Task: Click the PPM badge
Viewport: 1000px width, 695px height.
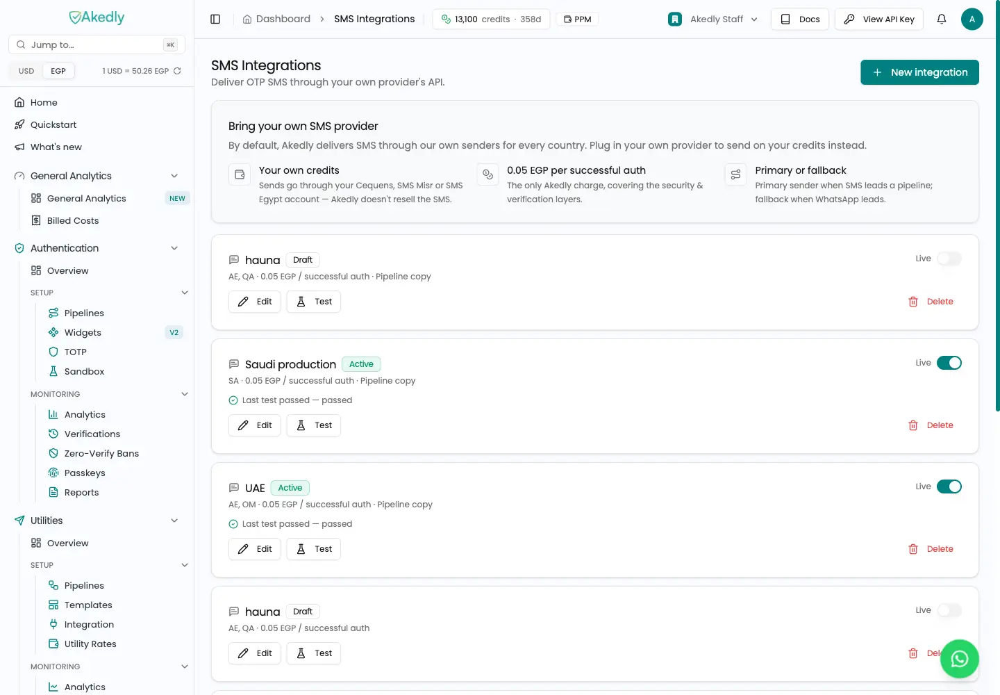Action: click(577, 19)
